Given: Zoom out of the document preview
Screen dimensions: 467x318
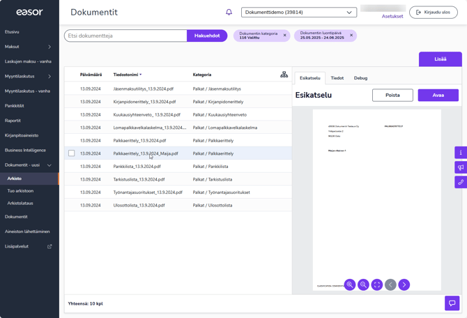Looking at the screenshot, I should (x=363, y=285).
